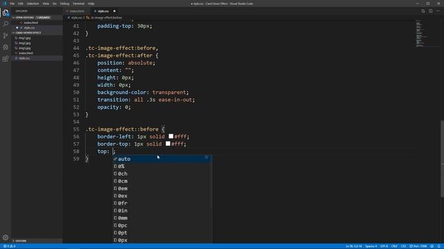Collapse the Card Hover Effect folder section
The height and width of the screenshot is (249, 444).
(x=37, y=33)
